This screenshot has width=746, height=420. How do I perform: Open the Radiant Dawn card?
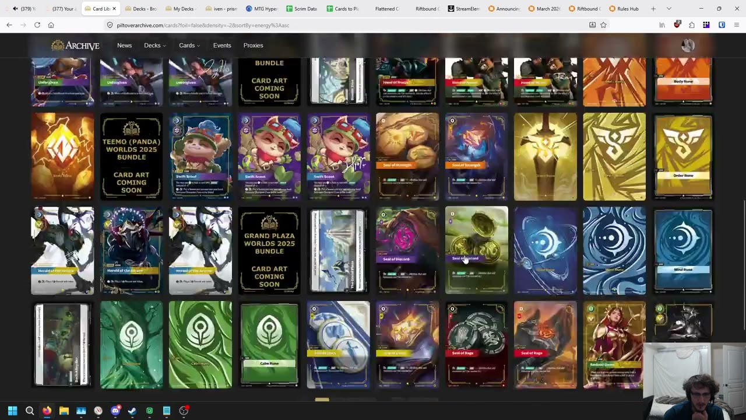(x=614, y=345)
